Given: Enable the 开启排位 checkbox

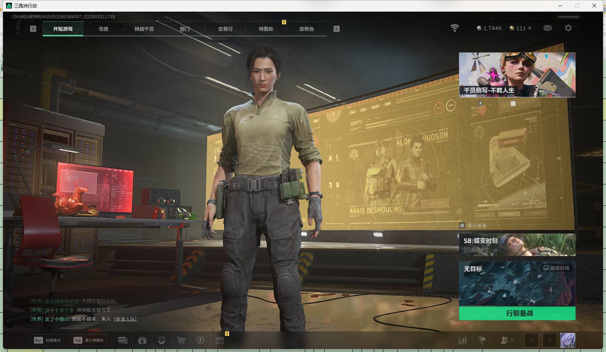Looking at the screenshot, I should point(466,250).
